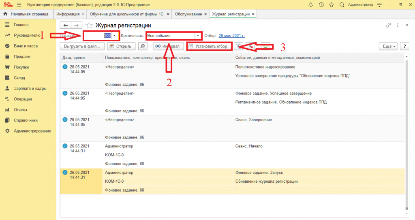Click the Установить отбор button
Image resolution: width=415 pixels, height=220 pixels.
209,46
